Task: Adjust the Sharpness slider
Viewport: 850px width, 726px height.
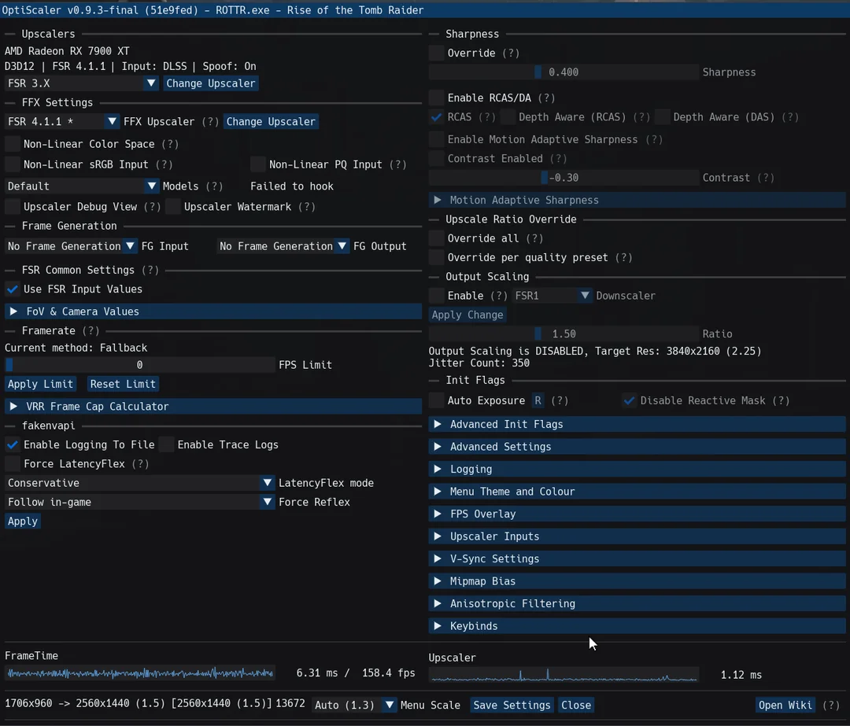Action: pyautogui.click(x=564, y=72)
